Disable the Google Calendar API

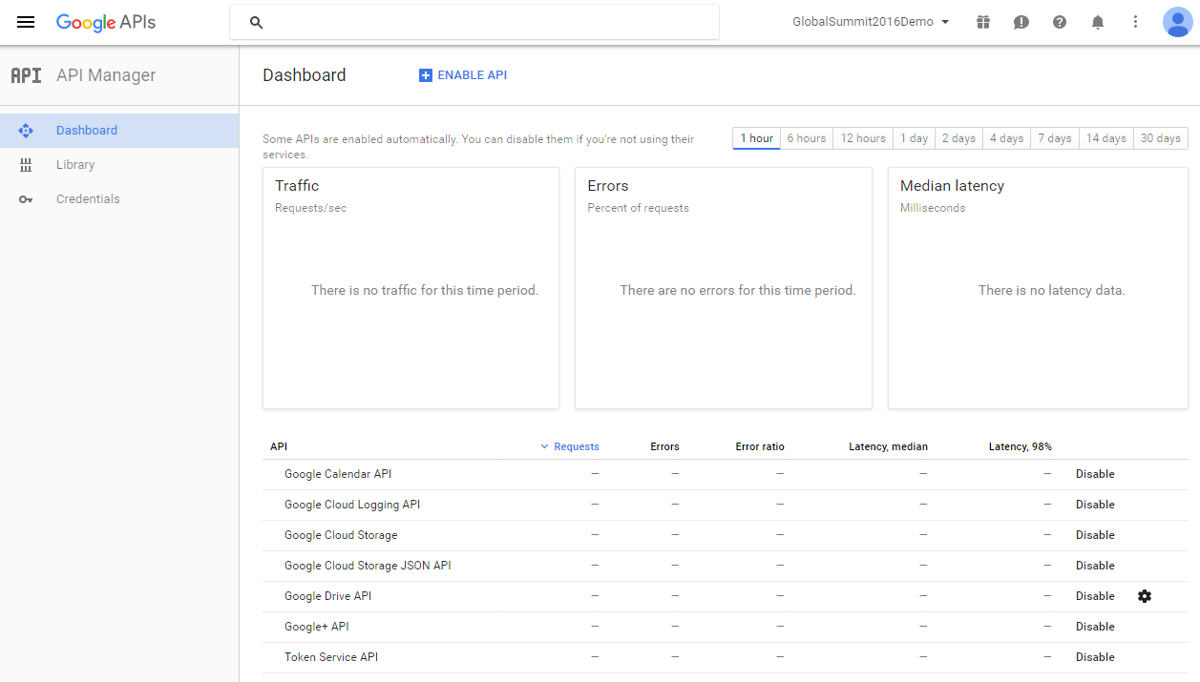tap(1095, 474)
